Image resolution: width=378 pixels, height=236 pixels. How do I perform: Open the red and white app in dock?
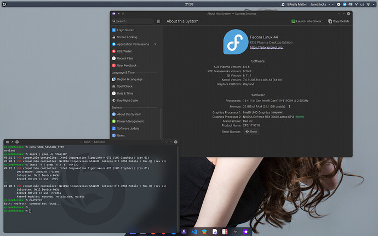tap(225, 232)
